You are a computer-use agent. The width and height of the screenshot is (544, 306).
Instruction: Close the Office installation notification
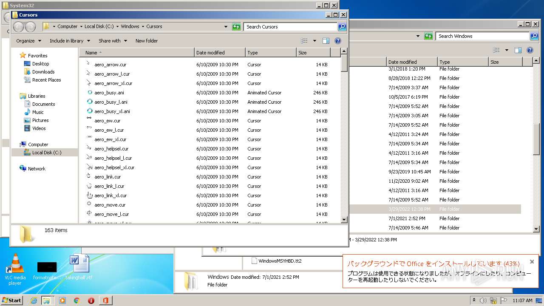pyautogui.click(x=532, y=262)
